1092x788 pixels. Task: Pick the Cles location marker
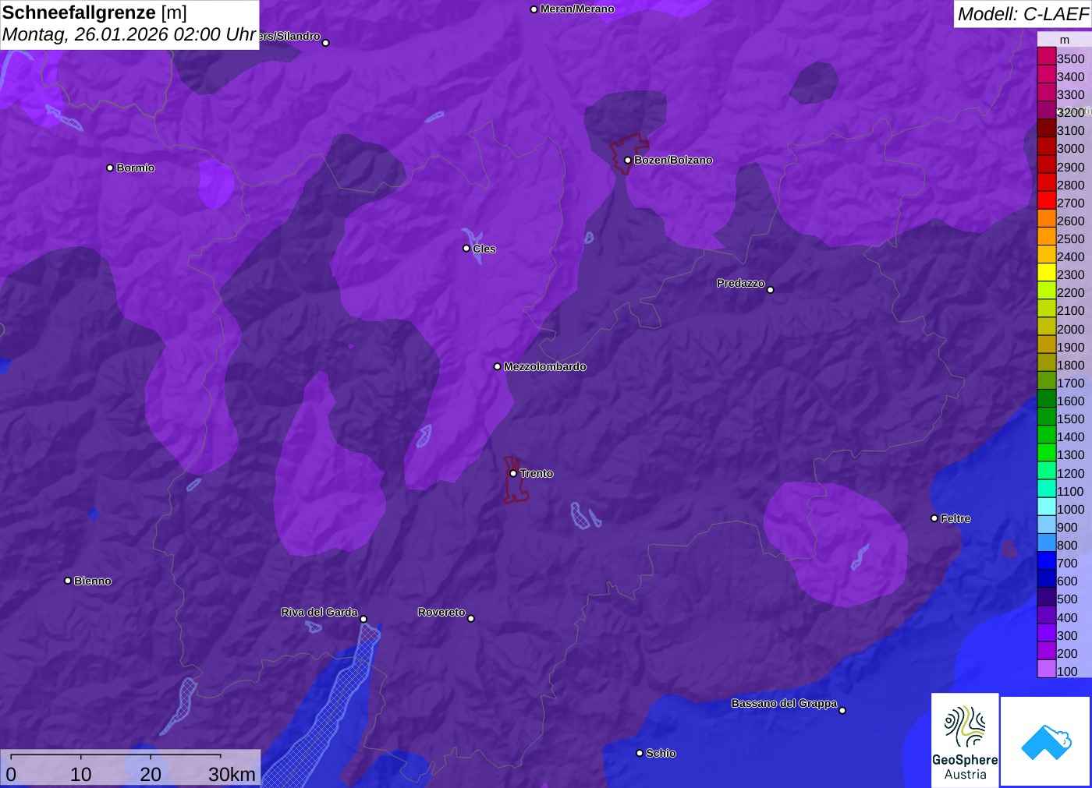[x=466, y=249]
